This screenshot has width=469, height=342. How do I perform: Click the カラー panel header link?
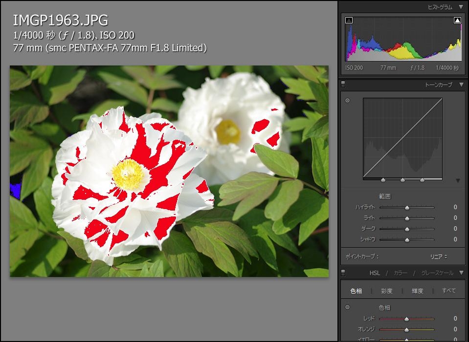pyautogui.click(x=400, y=273)
